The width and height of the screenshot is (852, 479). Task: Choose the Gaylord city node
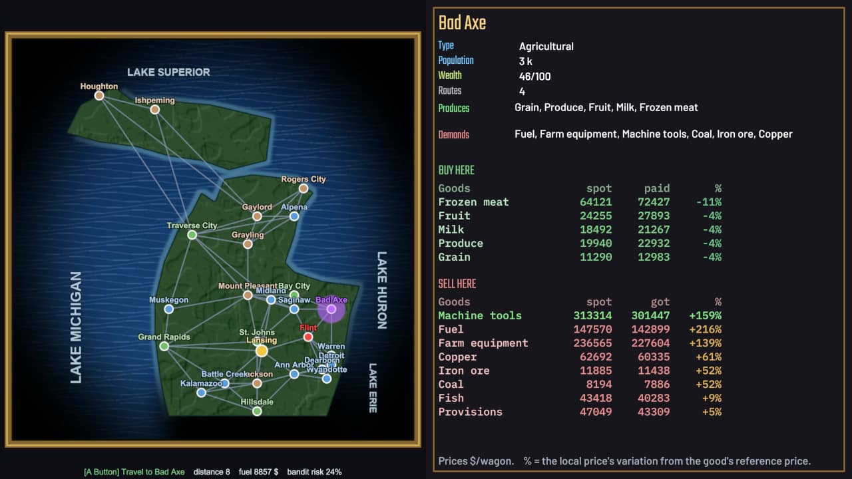click(x=257, y=216)
